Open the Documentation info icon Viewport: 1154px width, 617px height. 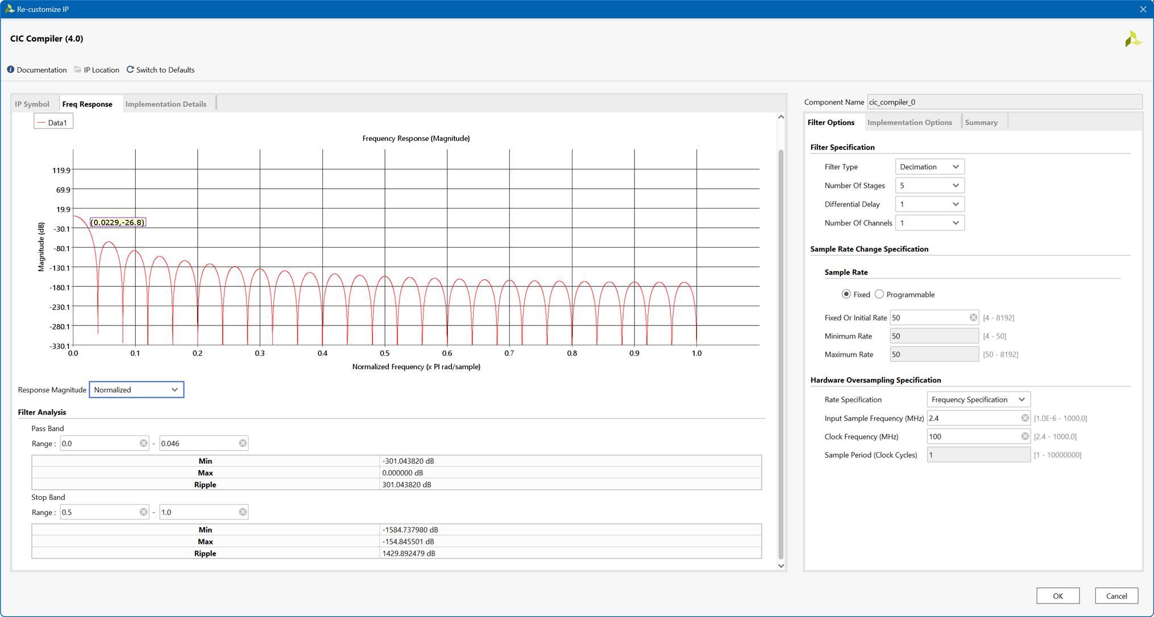[x=11, y=69]
